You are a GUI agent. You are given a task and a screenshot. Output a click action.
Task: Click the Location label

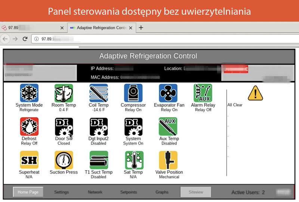173,68
